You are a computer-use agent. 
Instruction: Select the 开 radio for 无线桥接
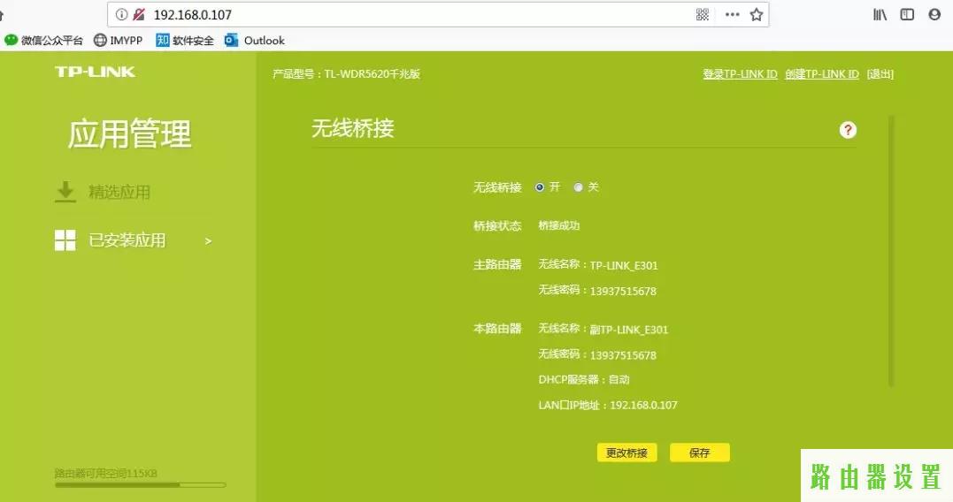click(x=540, y=187)
